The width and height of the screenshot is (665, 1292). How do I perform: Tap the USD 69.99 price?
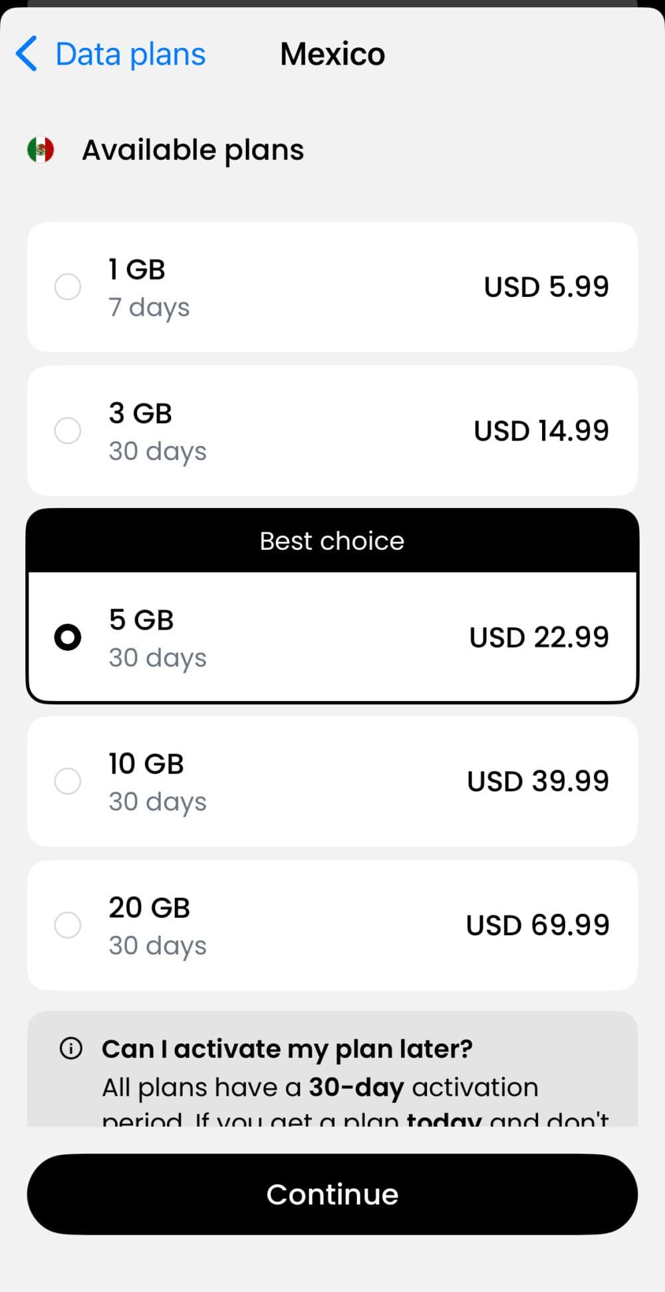point(537,925)
